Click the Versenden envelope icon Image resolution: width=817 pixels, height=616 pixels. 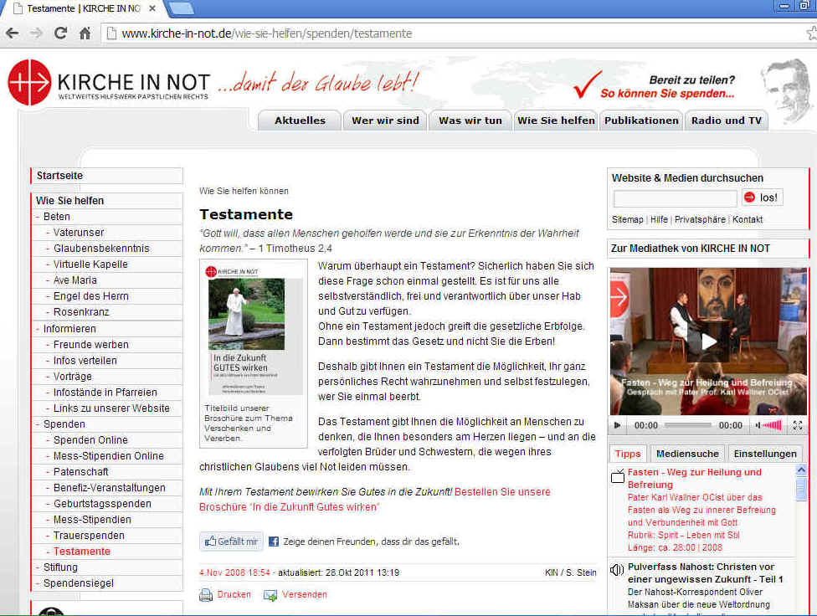click(270, 594)
